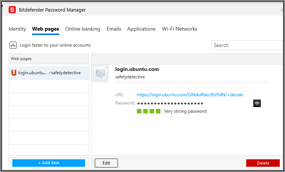Click the red Delete button
The height and width of the screenshot is (172, 285).
tap(263, 163)
